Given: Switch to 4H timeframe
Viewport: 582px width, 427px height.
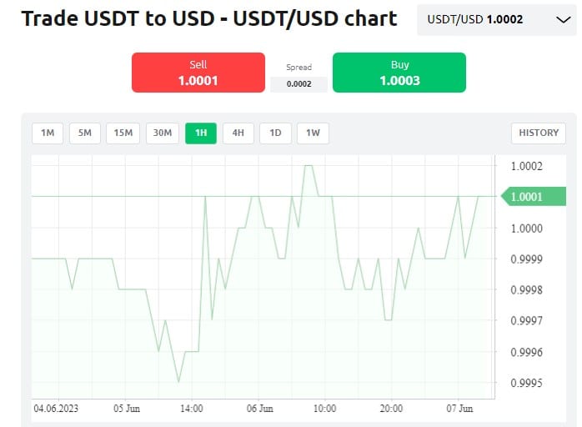Looking at the screenshot, I should click(238, 133).
